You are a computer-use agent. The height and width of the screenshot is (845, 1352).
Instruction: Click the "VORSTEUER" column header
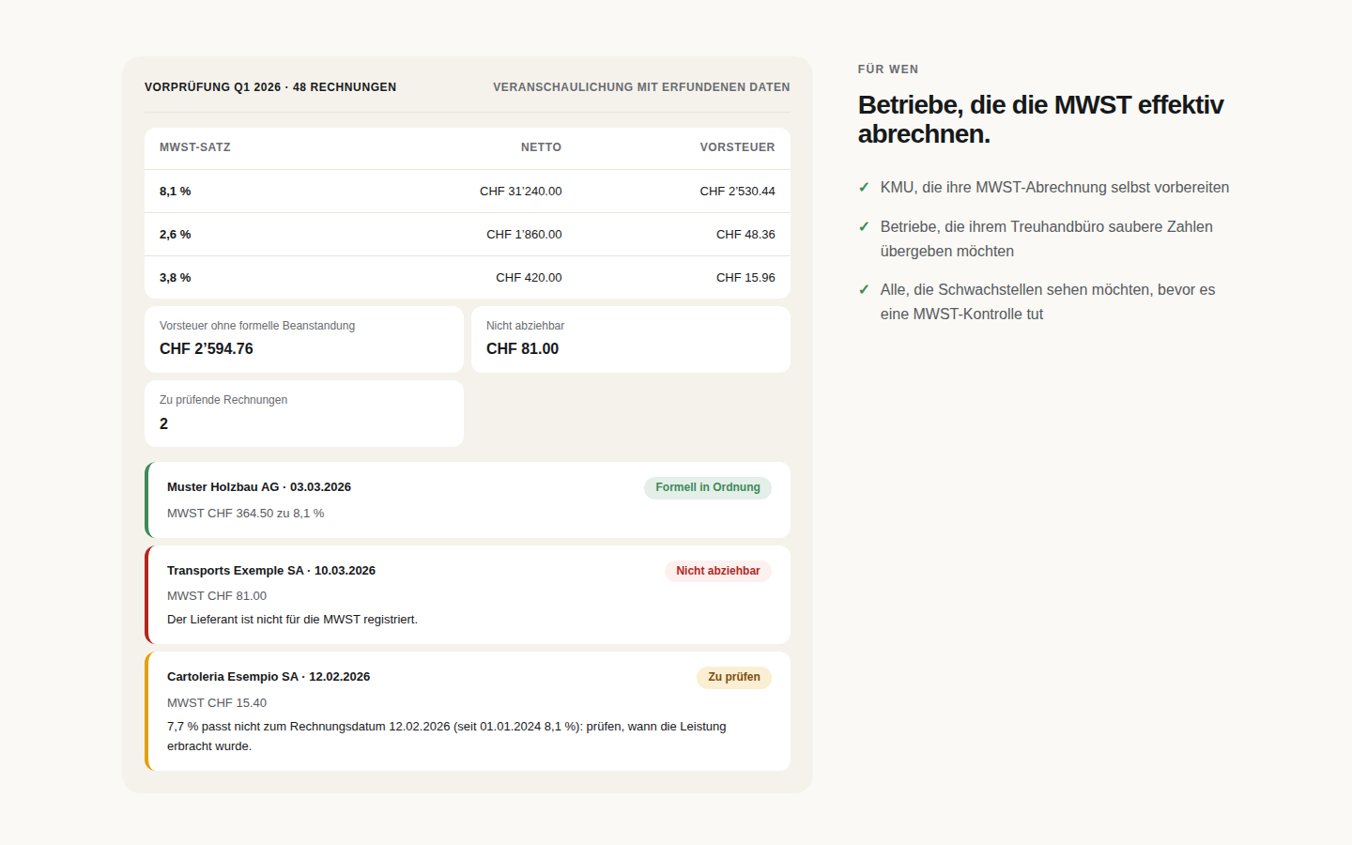pyautogui.click(x=737, y=147)
